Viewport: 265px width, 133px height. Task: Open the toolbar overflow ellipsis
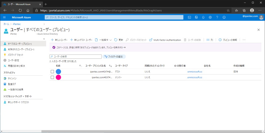tap(244, 40)
